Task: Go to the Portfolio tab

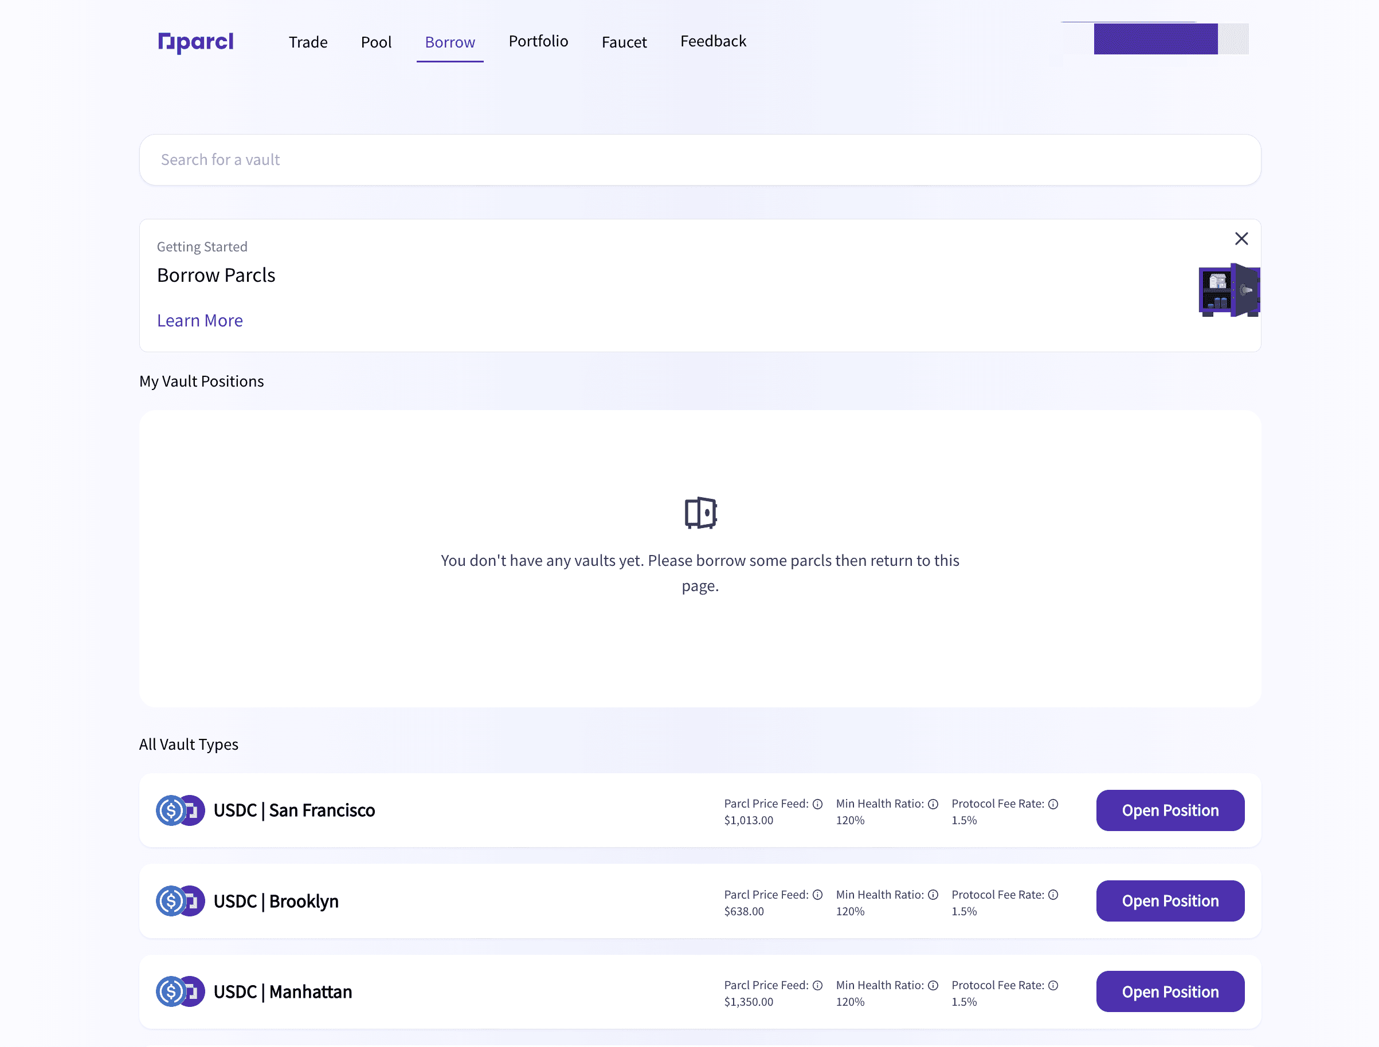Action: point(538,41)
